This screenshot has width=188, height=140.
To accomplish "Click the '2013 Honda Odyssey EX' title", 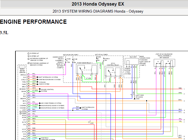I will pyautogui.click(x=98, y=4).
